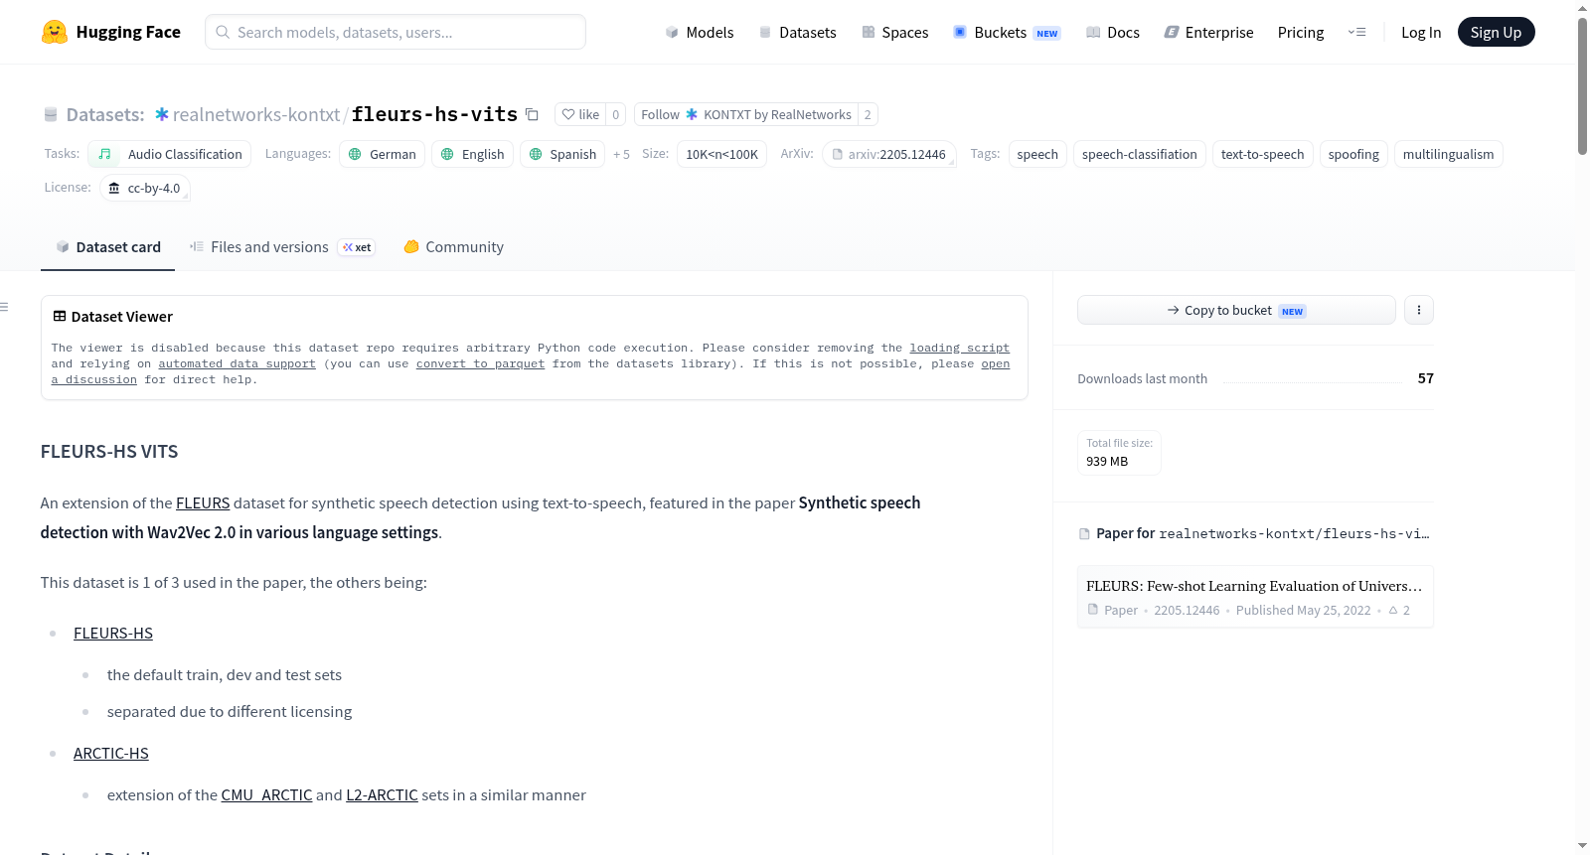
Task: Select the spoofing tag
Action: (x=1353, y=154)
